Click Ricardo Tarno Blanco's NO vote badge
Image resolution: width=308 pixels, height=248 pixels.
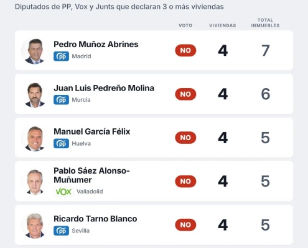(x=185, y=225)
